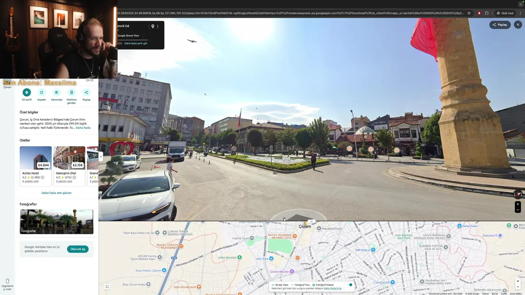Viewport: 525px width, 295px height.
Task: Click the Street View compass
Action: point(518,194)
